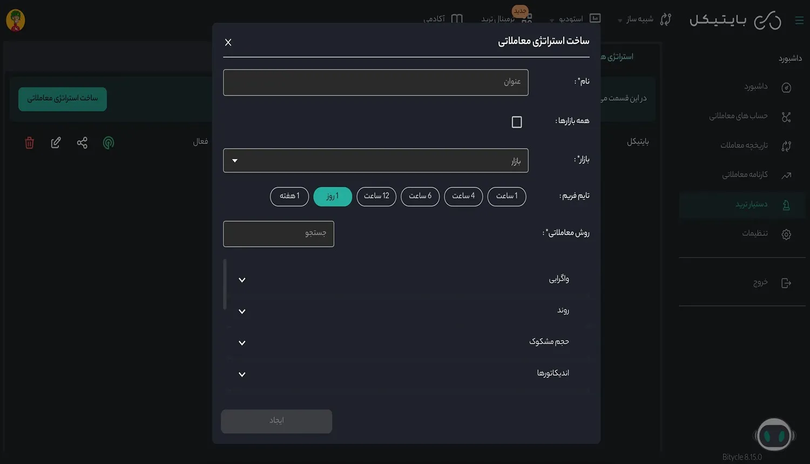
Task: Toggle the hamburger sidebar menu
Action: pyautogui.click(x=799, y=21)
